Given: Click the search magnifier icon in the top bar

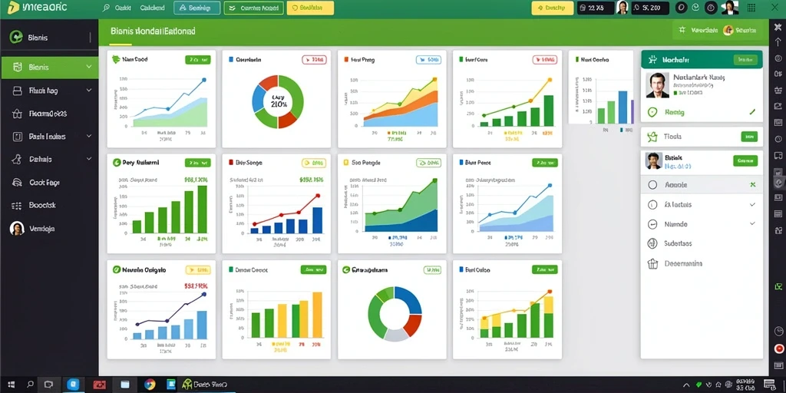Looking at the screenshot, I should [106, 8].
